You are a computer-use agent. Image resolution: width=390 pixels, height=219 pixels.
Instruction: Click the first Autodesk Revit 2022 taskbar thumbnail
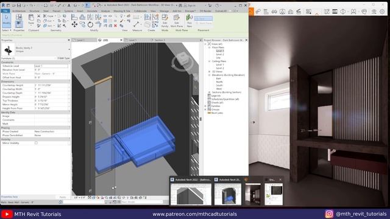pyautogui.click(x=191, y=193)
